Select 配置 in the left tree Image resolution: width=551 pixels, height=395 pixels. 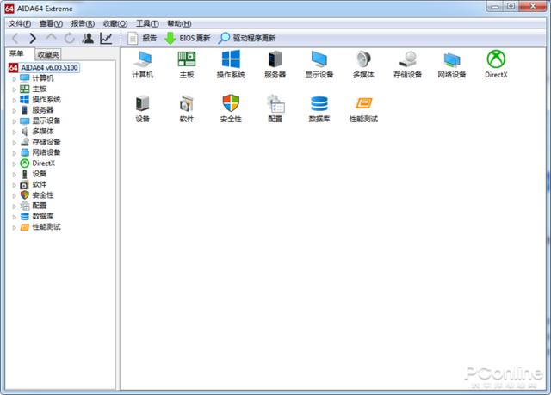click(39, 206)
